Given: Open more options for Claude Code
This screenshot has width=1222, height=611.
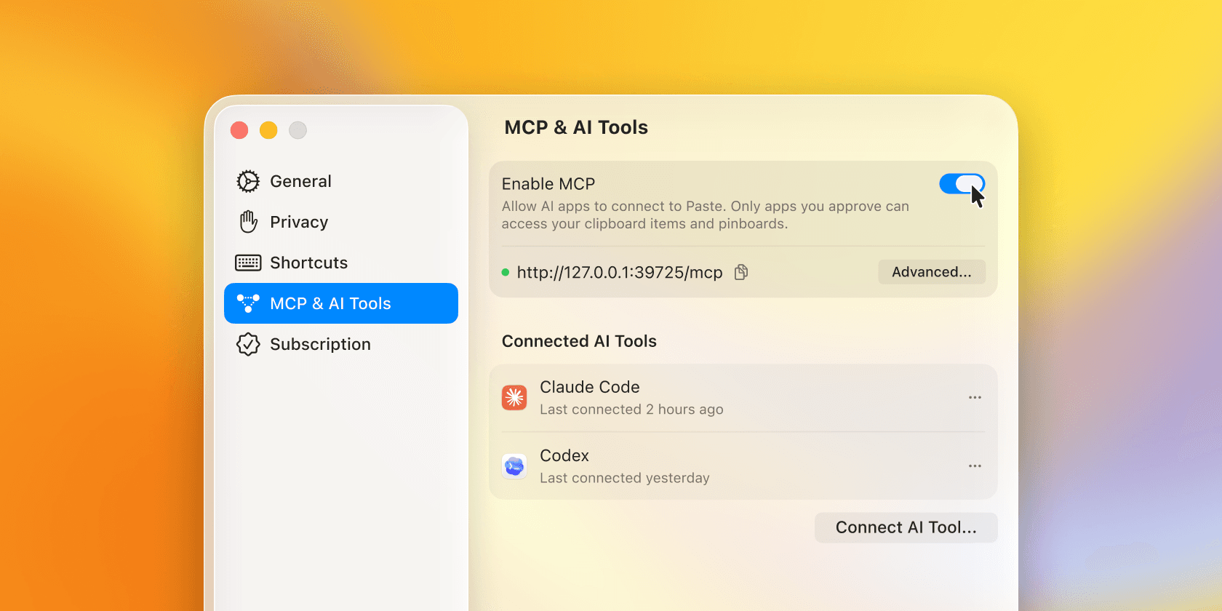Looking at the screenshot, I should point(975,397).
